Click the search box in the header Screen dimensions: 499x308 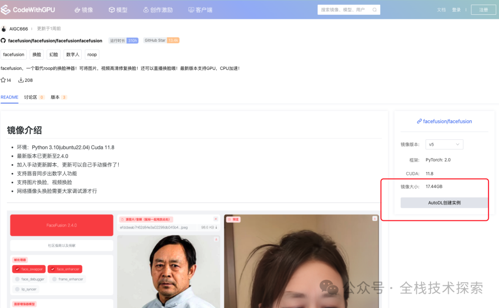(348, 10)
